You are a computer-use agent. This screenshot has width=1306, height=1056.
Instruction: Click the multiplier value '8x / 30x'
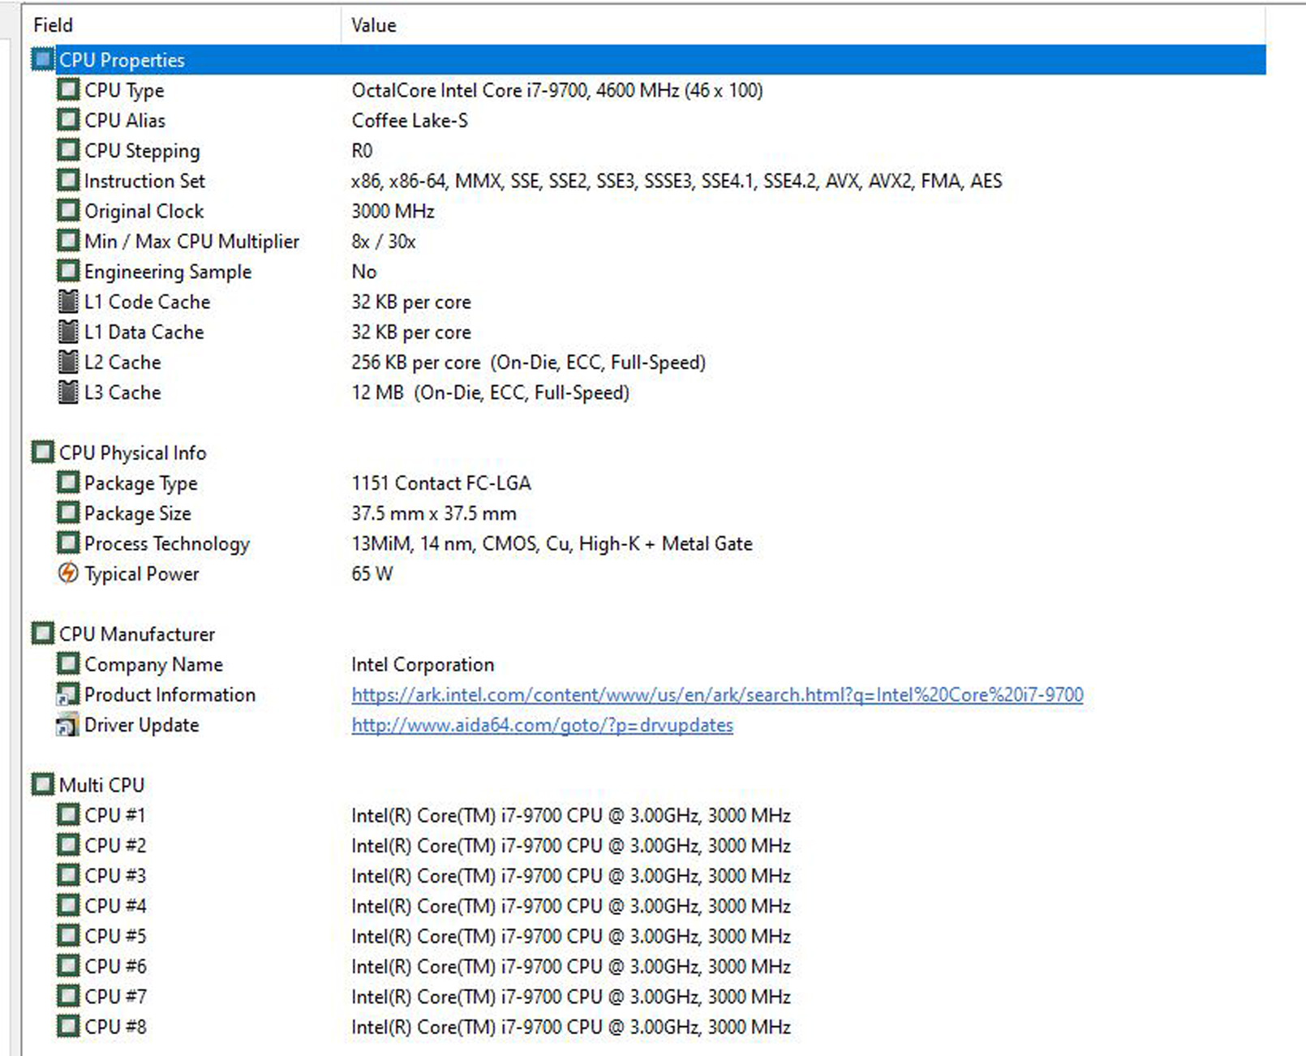384,241
